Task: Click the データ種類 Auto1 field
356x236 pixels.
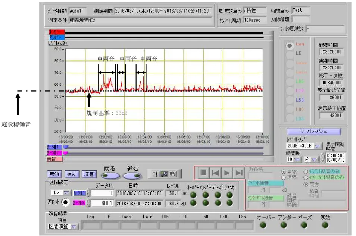Action: [77, 11]
